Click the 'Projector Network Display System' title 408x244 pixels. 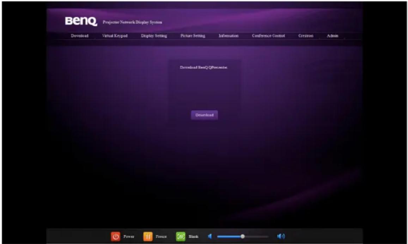133,22
